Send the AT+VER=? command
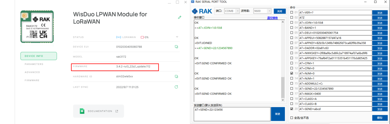This screenshot has width=390, height=124. tap(380, 13)
